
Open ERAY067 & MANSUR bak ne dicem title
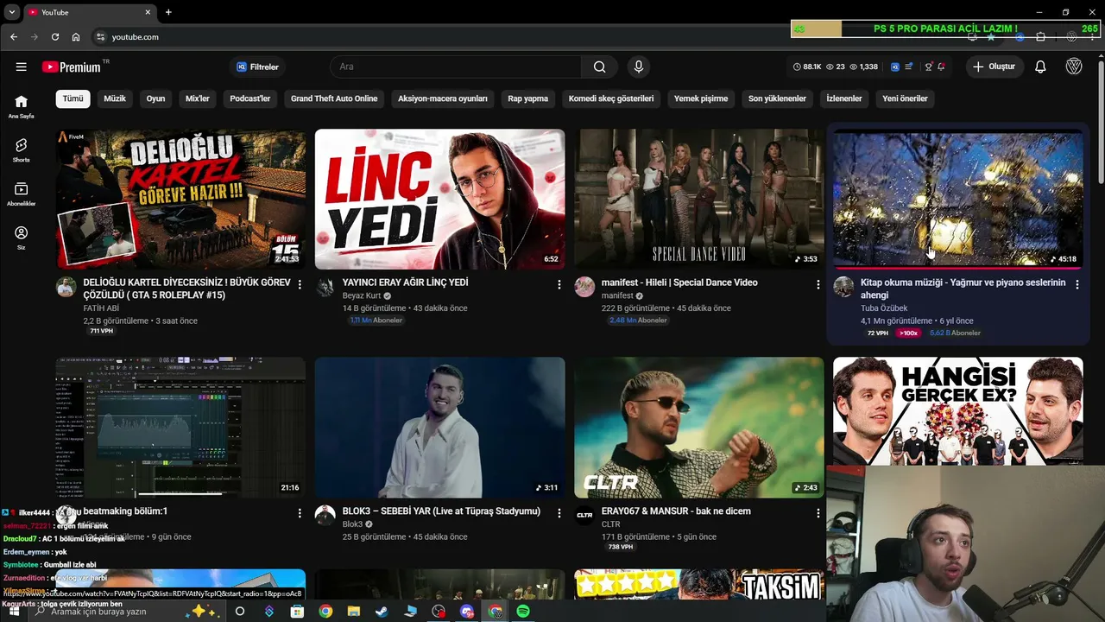click(676, 511)
